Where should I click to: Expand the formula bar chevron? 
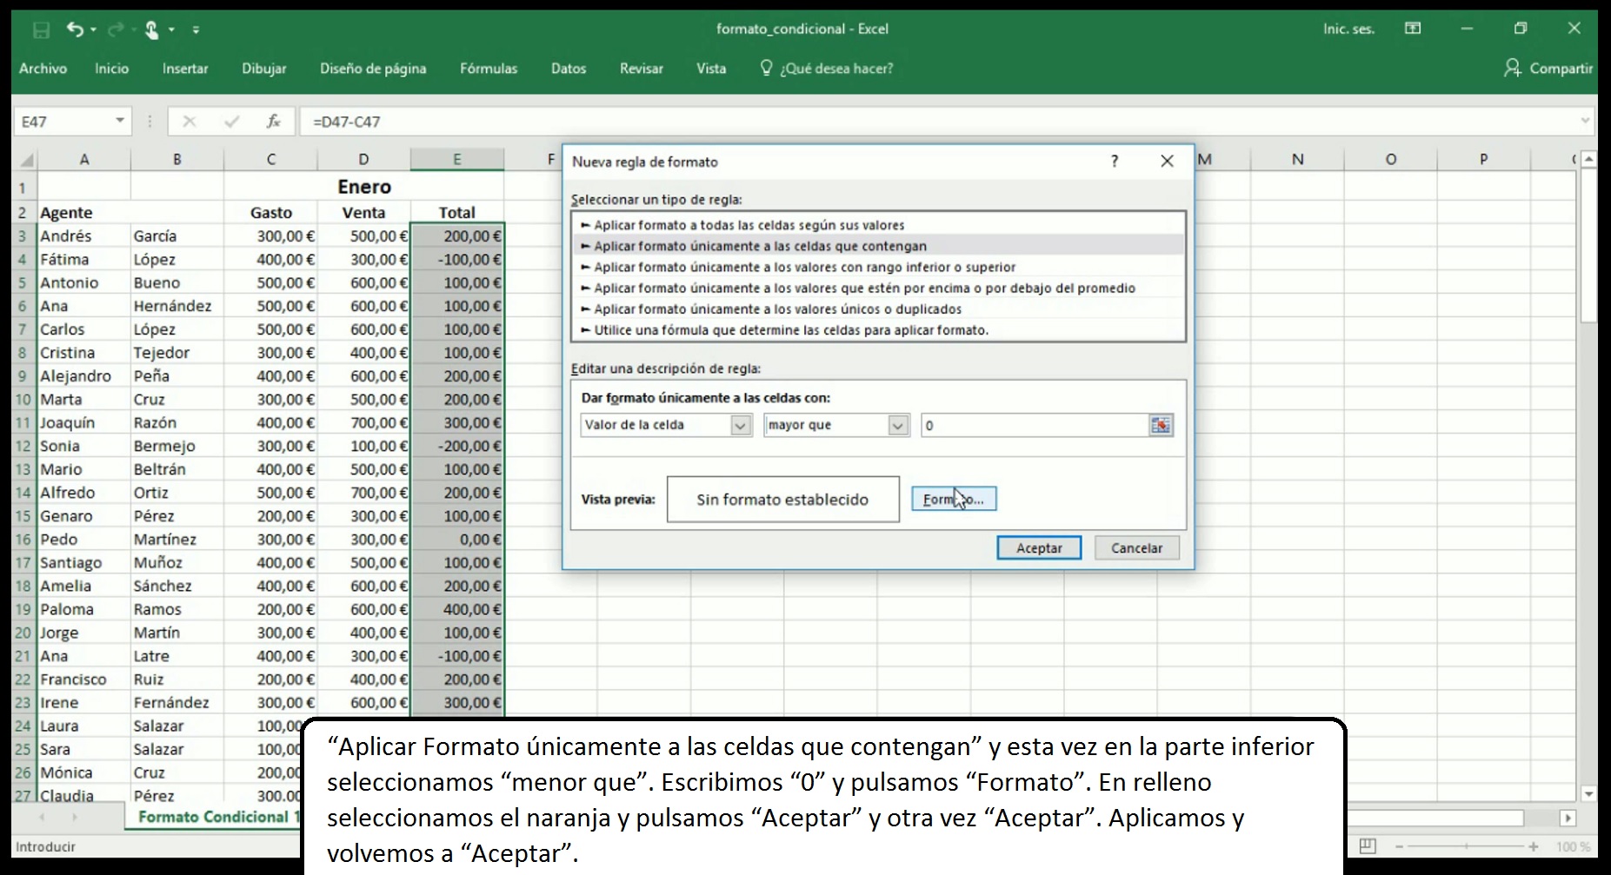pos(1585,121)
